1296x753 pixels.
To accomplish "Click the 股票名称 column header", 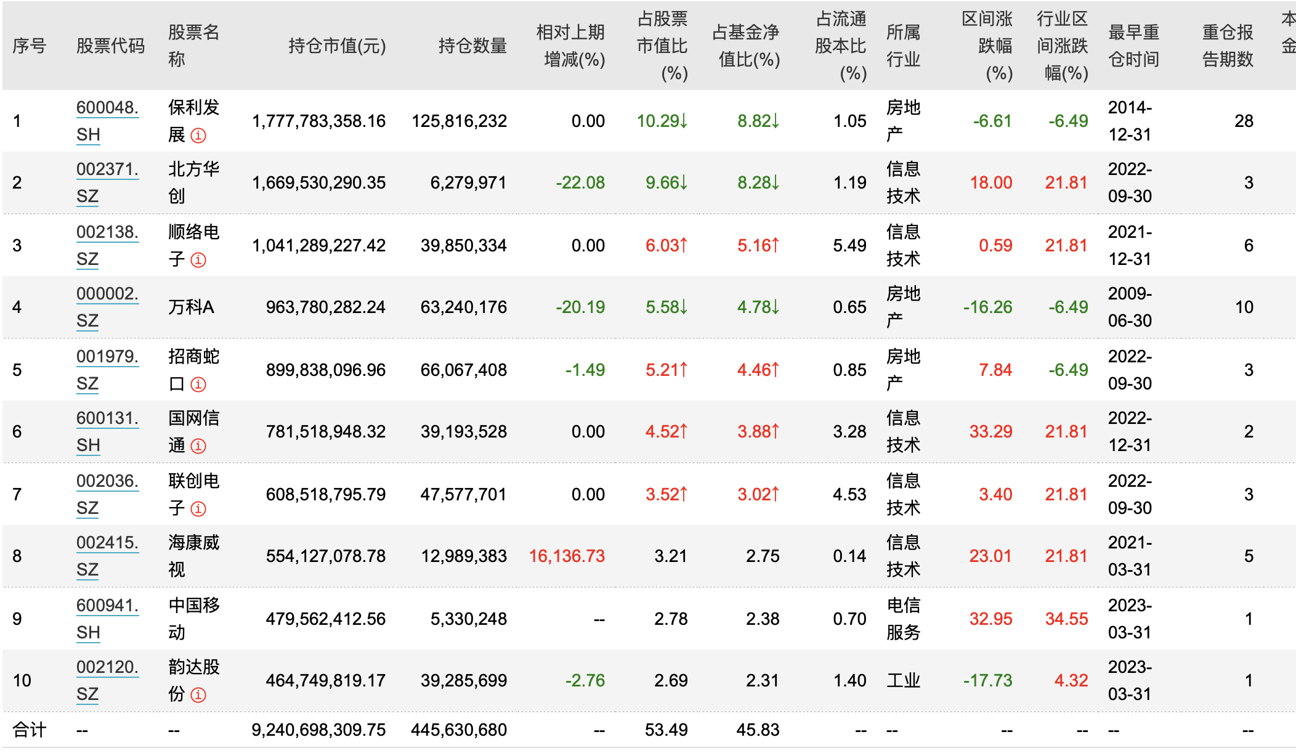I will (x=194, y=46).
